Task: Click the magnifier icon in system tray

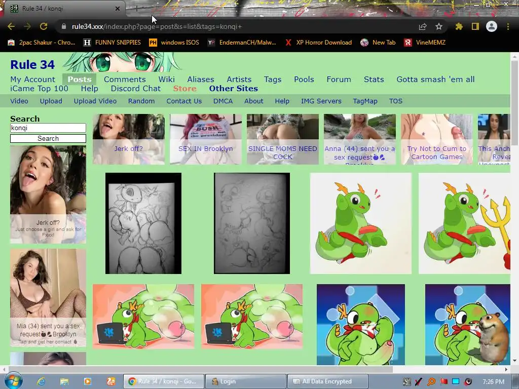Action: 431,381
